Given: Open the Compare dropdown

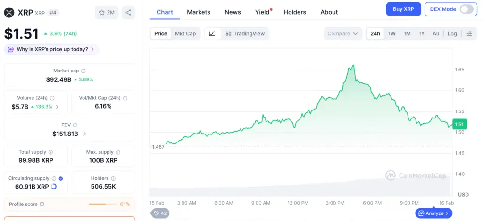Looking at the screenshot, I should click(x=343, y=34).
